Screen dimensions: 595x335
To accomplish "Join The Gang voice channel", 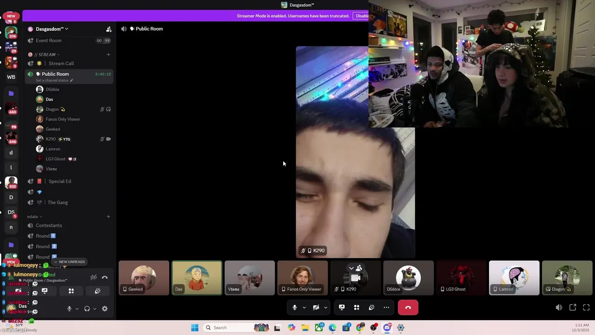I will 69,202.
